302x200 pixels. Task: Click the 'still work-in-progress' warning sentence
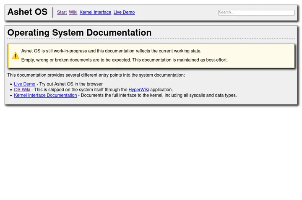coord(111,51)
